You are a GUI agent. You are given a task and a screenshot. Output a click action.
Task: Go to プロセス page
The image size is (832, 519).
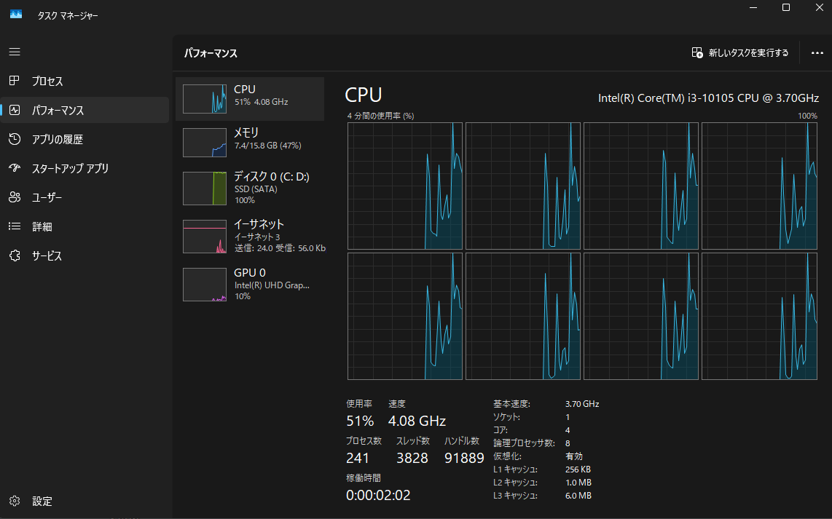85,81
